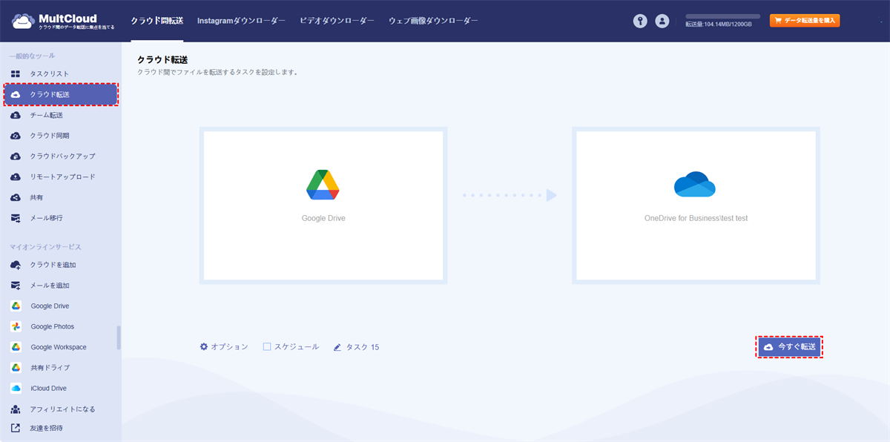890x442 pixels.
Task: Select destination box OneDrive for Business\test test
Action: tap(696, 205)
